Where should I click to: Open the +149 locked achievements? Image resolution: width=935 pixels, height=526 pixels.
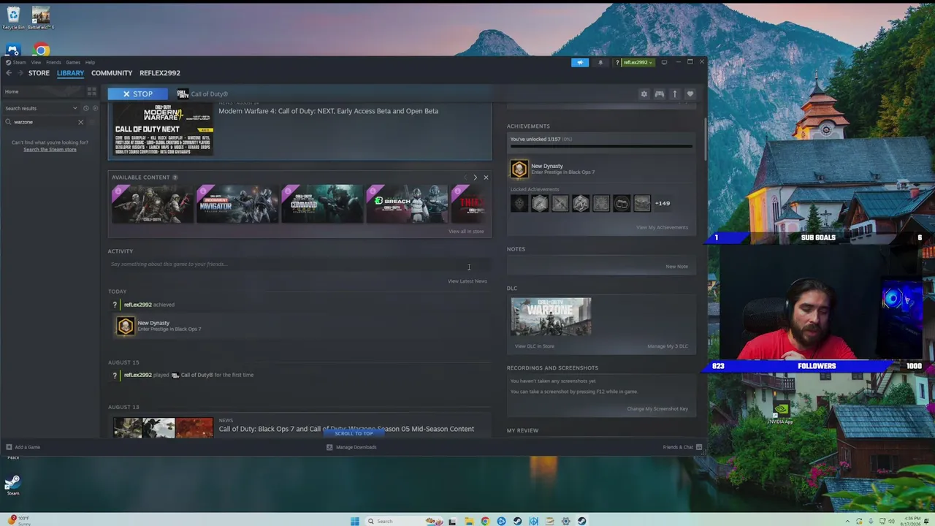tap(663, 204)
